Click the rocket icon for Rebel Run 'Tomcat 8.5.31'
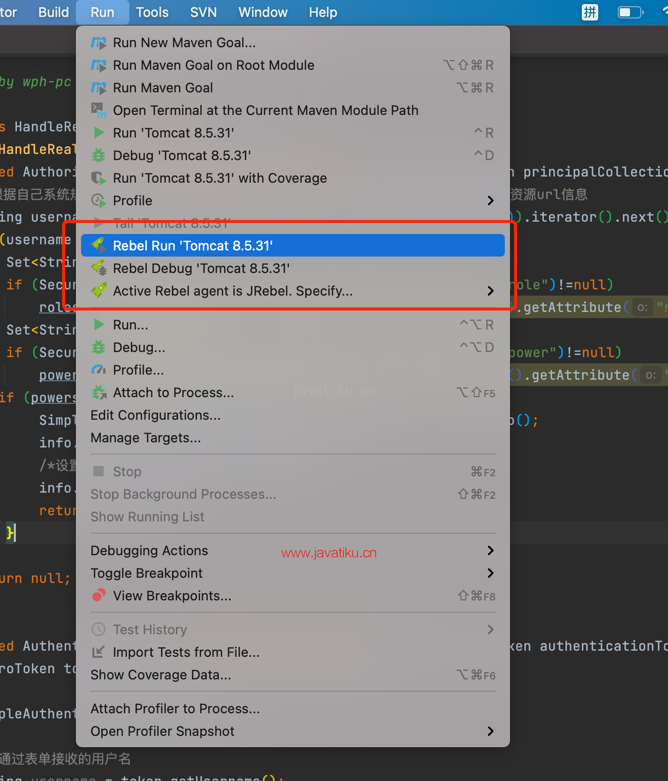Screen dimensions: 668x781 point(99,246)
